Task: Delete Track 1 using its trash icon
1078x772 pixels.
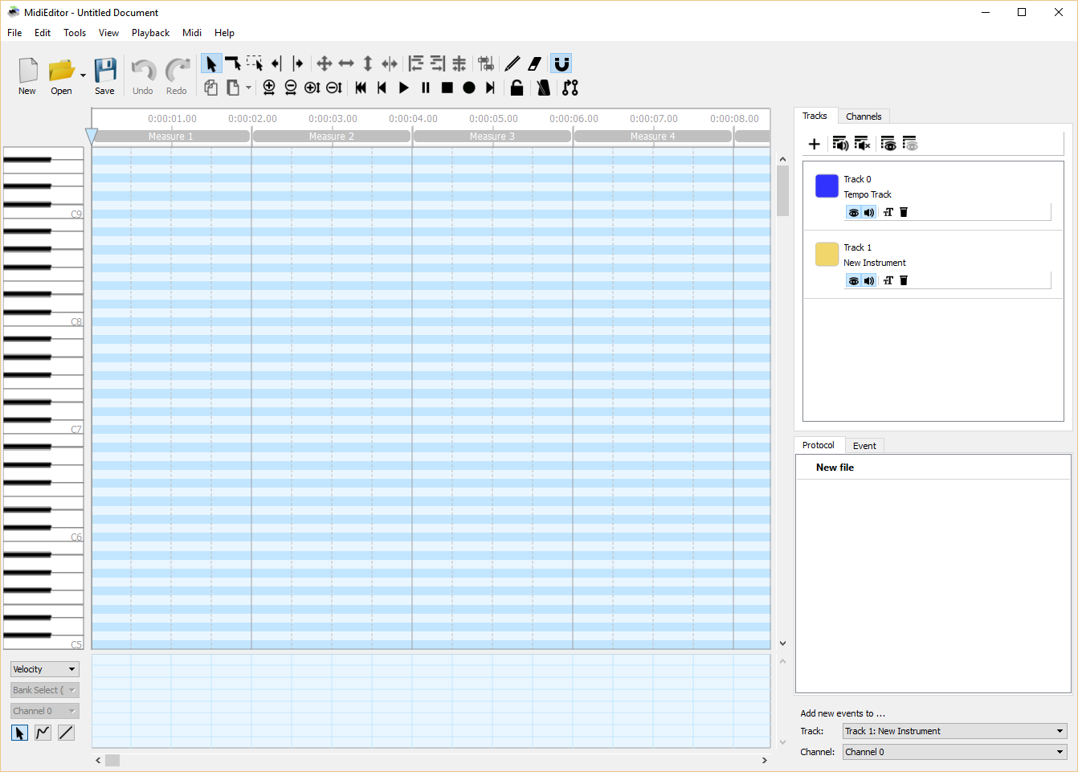Action: click(904, 280)
